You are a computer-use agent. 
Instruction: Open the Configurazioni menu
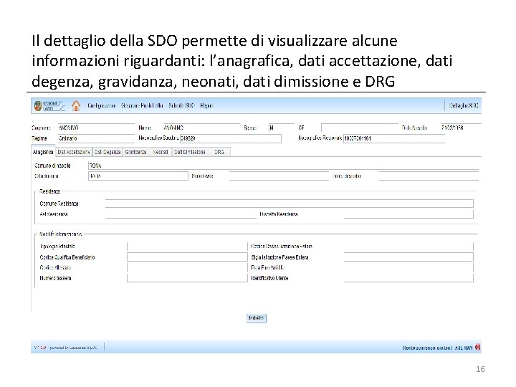[x=101, y=105]
